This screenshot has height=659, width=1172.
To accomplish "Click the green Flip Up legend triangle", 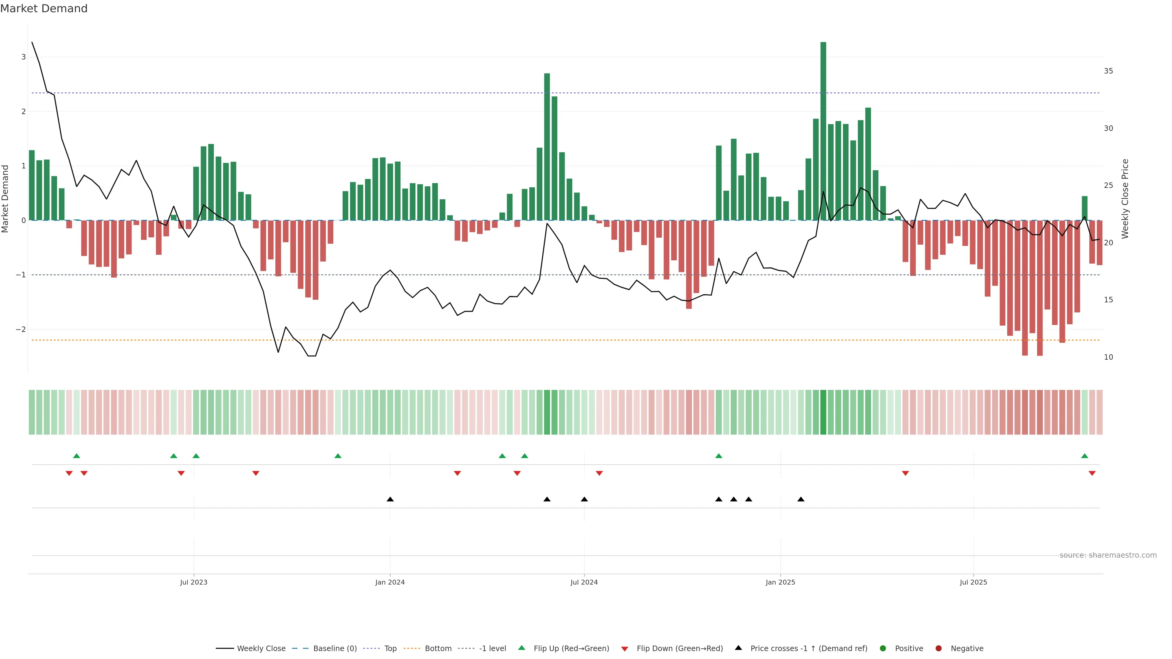I will pyautogui.click(x=521, y=648).
